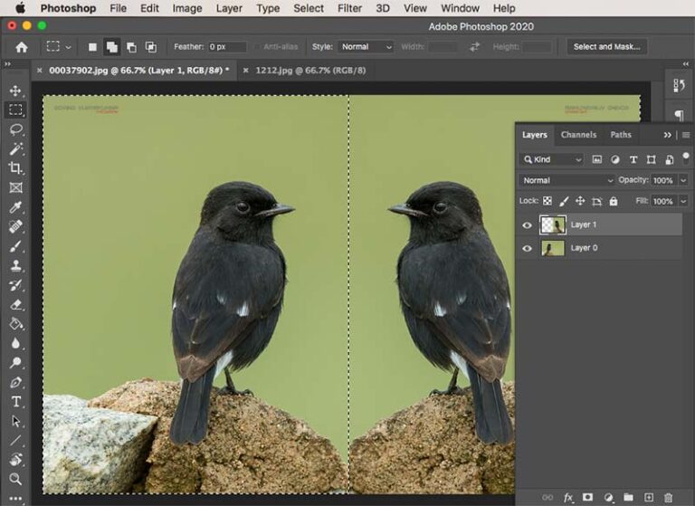This screenshot has height=506, width=695.
Task: Open the Style Normal dropdown
Action: coord(367,46)
